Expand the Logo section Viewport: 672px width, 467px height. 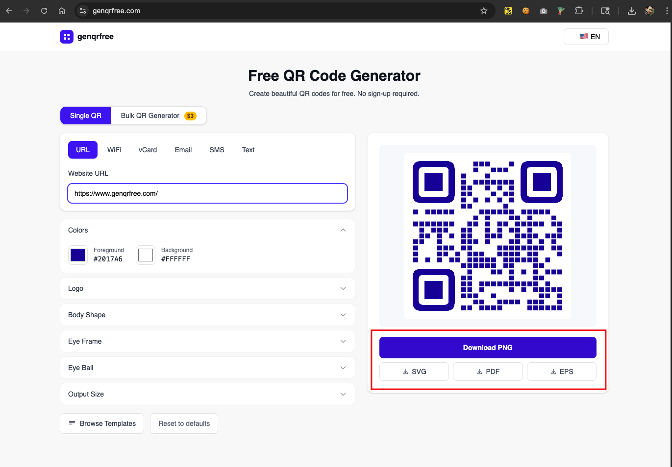click(207, 288)
